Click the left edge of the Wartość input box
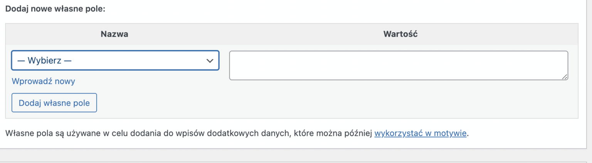The width and height of the screenshot is (592, 163). click(x=230, y=66)
